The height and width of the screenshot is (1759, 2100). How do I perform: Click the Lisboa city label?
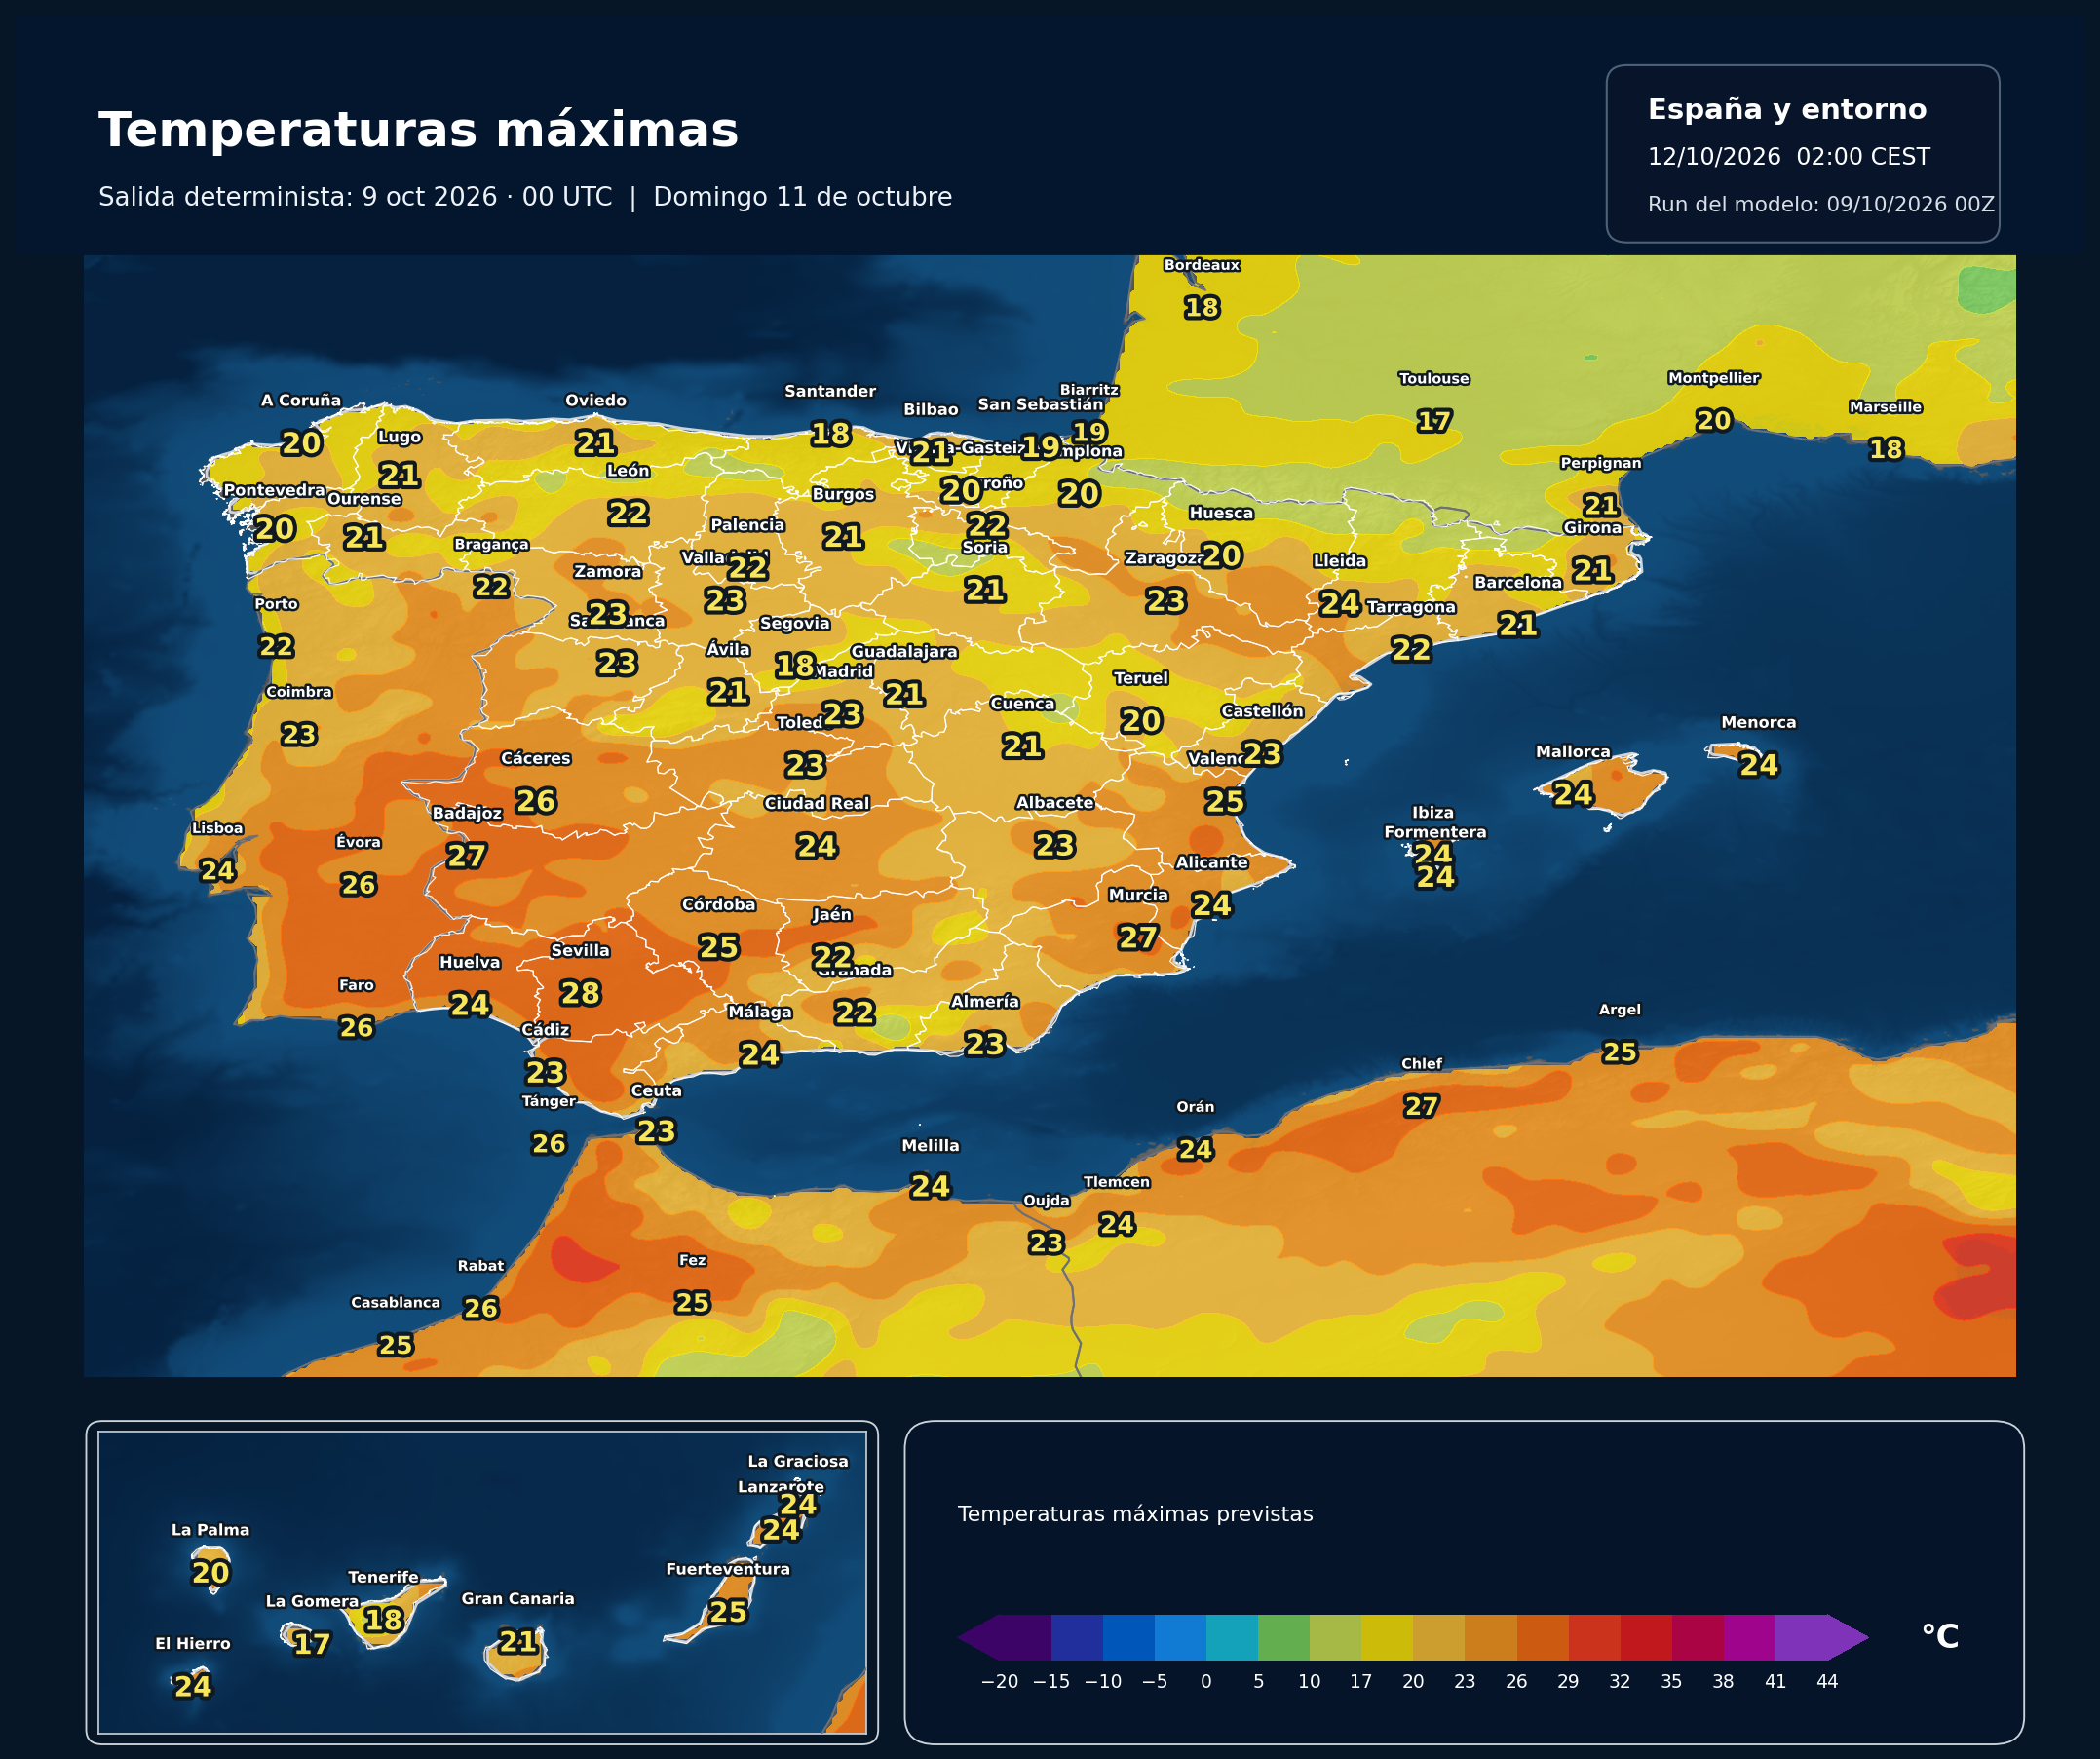(x=217, y=828)
